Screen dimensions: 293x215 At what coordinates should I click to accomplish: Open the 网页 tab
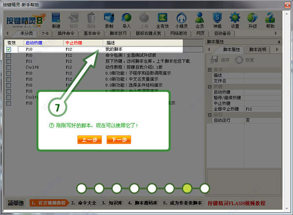[x=200, y=34]
